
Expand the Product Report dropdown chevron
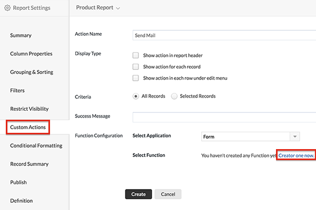tap(117, 8)
